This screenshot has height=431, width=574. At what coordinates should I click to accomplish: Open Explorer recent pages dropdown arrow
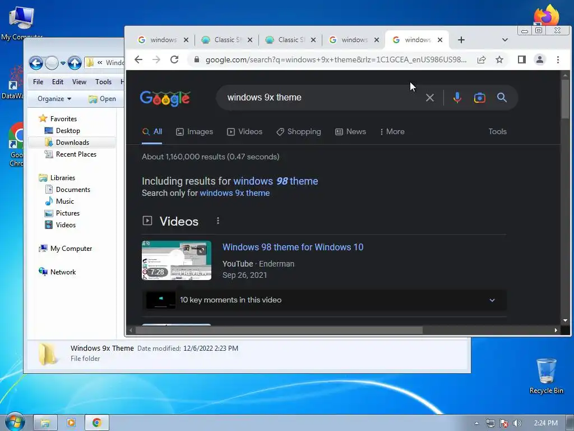click(x=63, y=63)
